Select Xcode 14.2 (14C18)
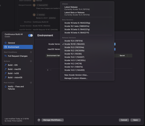The width and height of the screenshot is (145, 126). [87, 64]
